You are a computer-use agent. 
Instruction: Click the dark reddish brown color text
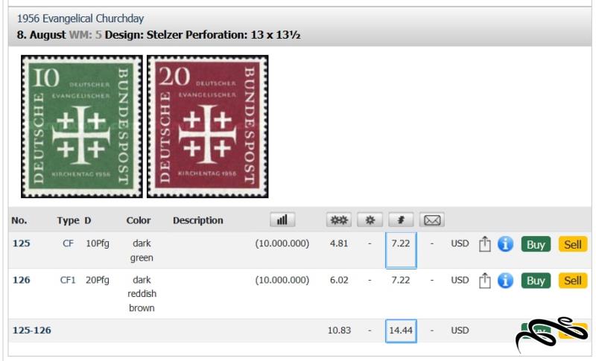[x=142, y=294]
